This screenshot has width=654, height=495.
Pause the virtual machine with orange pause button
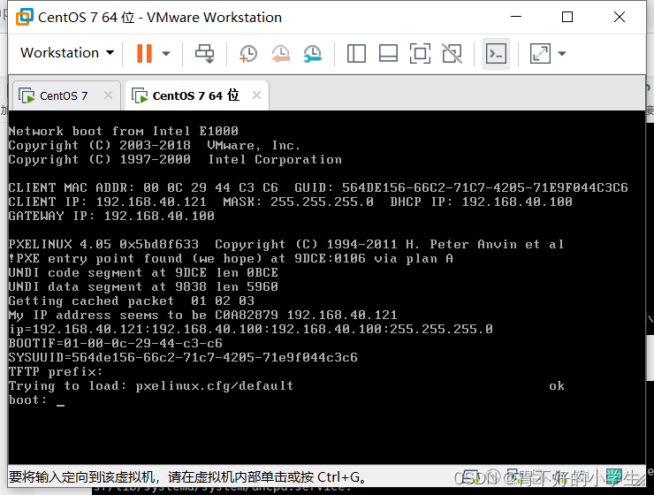[x=144, y=53]
